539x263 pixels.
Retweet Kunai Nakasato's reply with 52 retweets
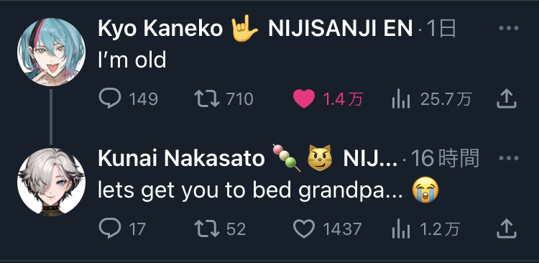click(x=207, y=229)
